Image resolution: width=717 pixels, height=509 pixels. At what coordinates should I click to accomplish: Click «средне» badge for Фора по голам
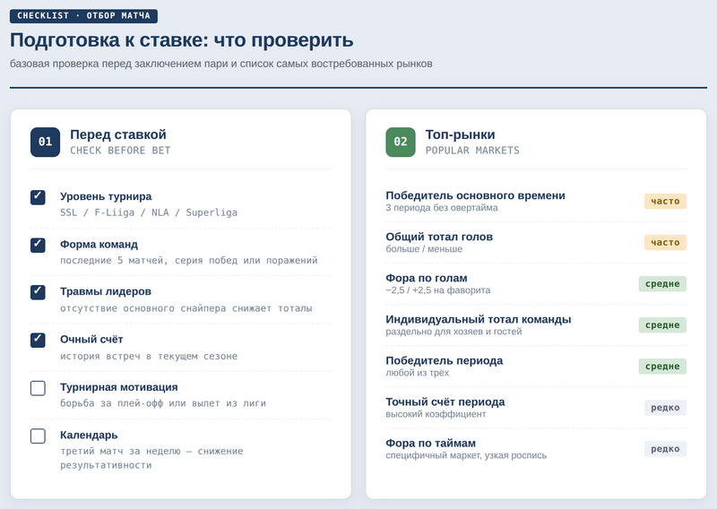(x=662, y=284)
